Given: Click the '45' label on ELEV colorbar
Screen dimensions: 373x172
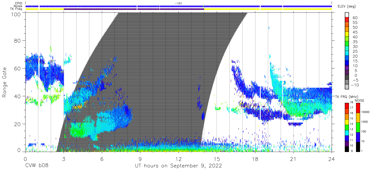Looking at the screenshot, I should coord(355,32).
